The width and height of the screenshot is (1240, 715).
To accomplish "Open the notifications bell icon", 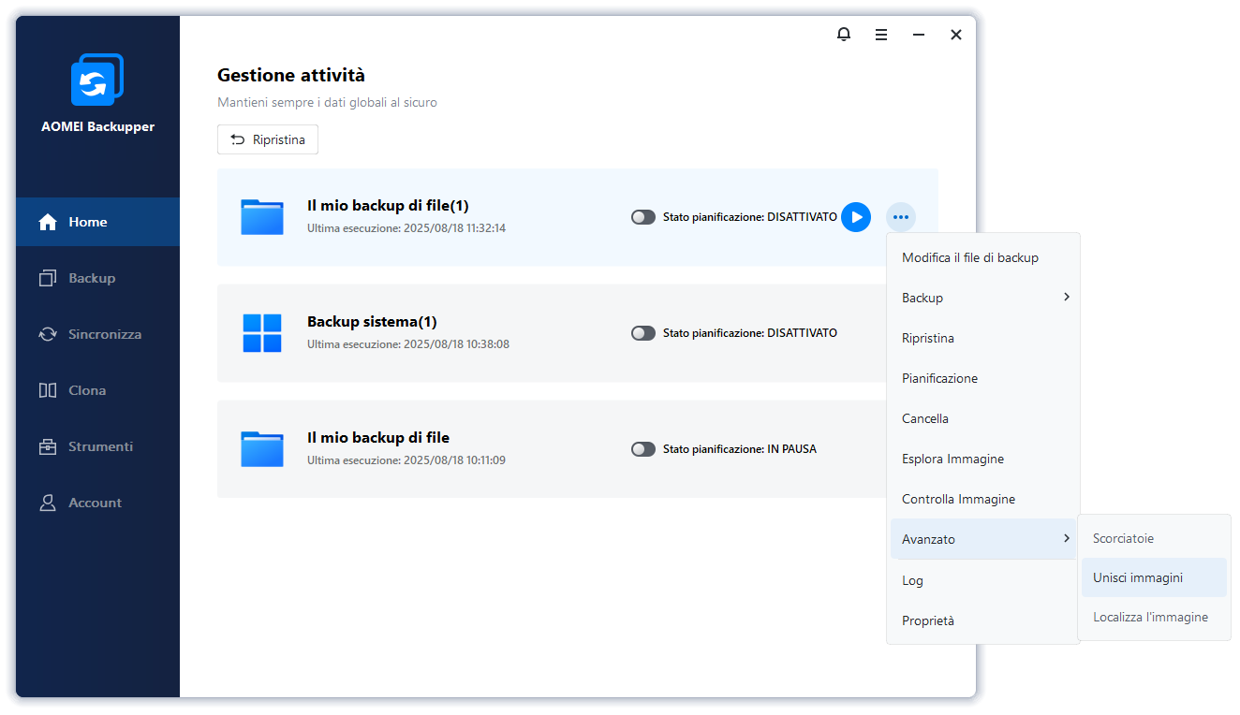I will pyautogui.click(x=844, y=35).
